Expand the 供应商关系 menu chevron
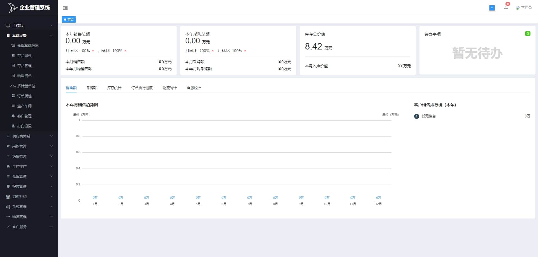The height and width of the screenshot is (257, 538). [x=52, y=136]
